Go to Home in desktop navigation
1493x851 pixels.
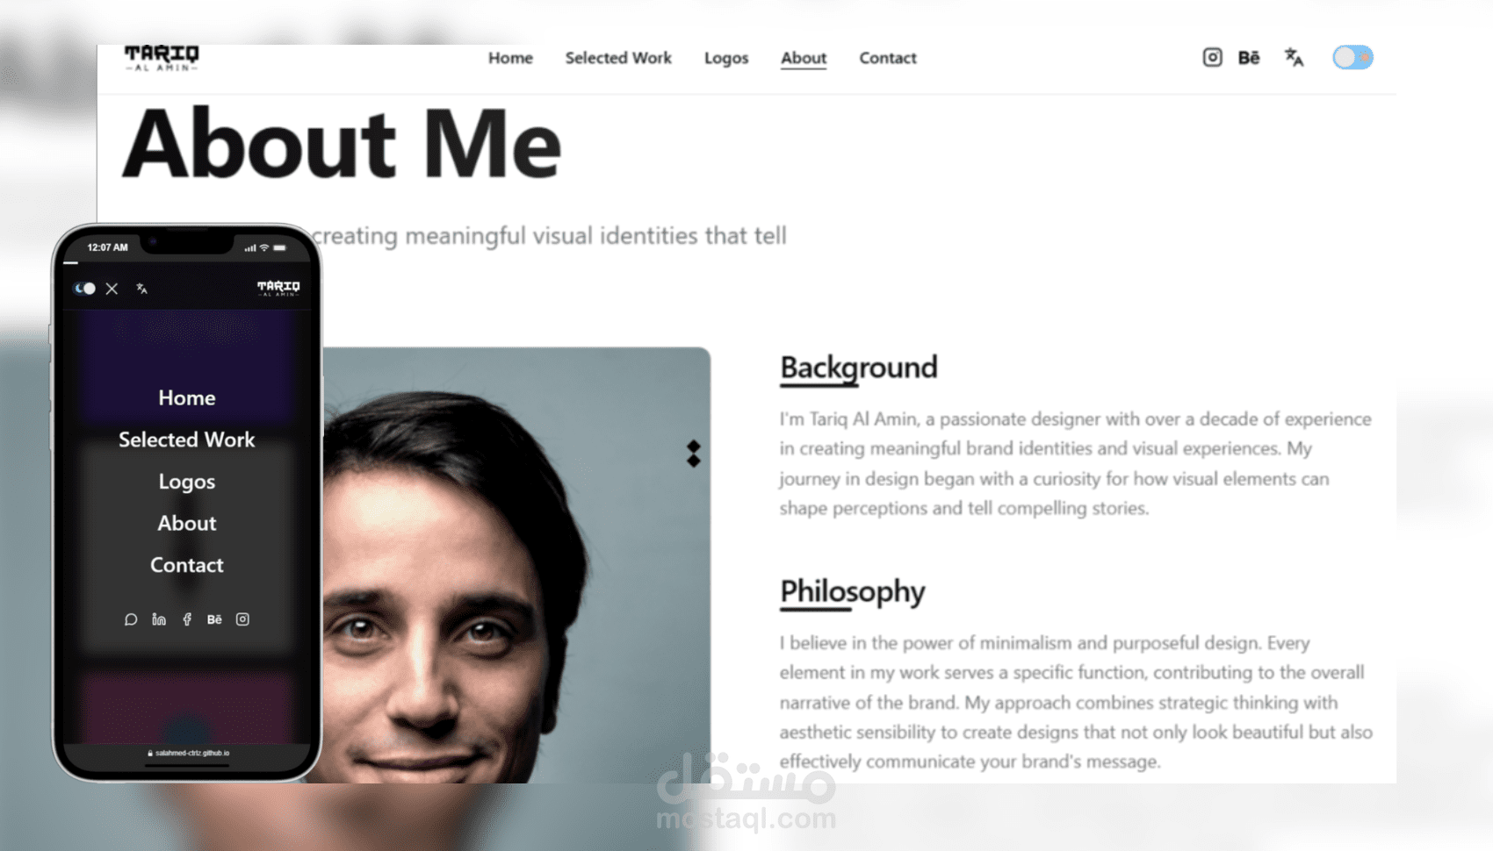(510, 58)
